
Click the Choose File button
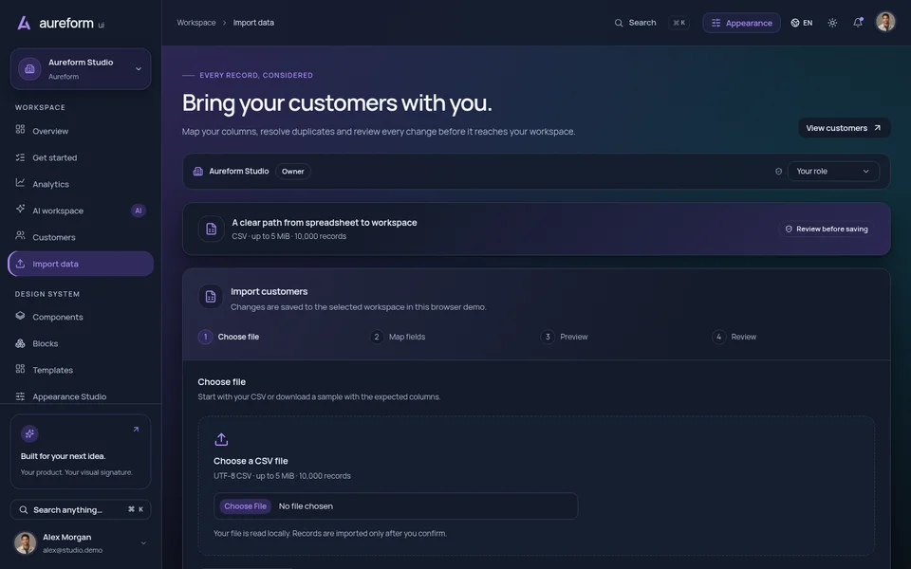tap(245, 506)
